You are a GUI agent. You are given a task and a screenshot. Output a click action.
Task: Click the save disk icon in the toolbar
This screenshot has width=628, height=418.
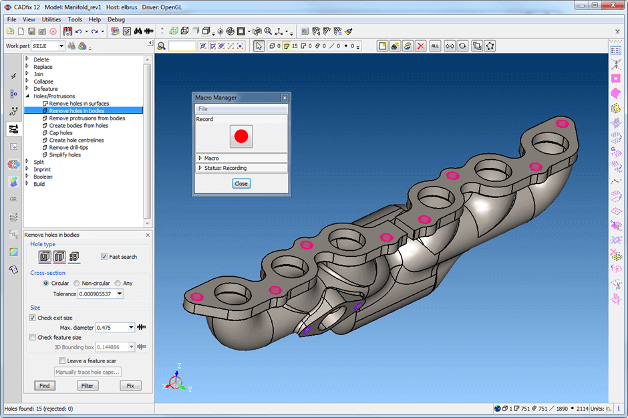pos(31,31)
